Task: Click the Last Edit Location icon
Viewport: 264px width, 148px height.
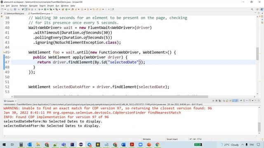Action: pos(94,9)
